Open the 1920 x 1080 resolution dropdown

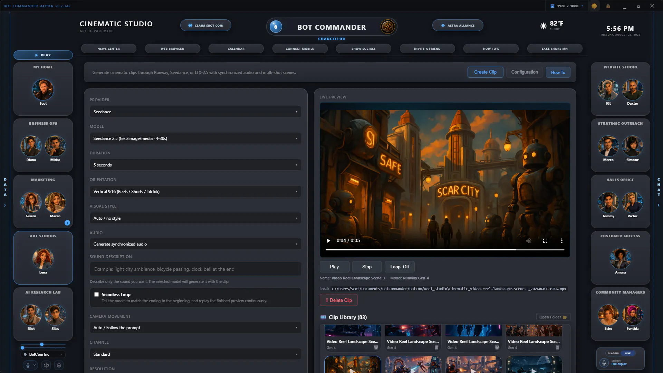tap(567, 6)
